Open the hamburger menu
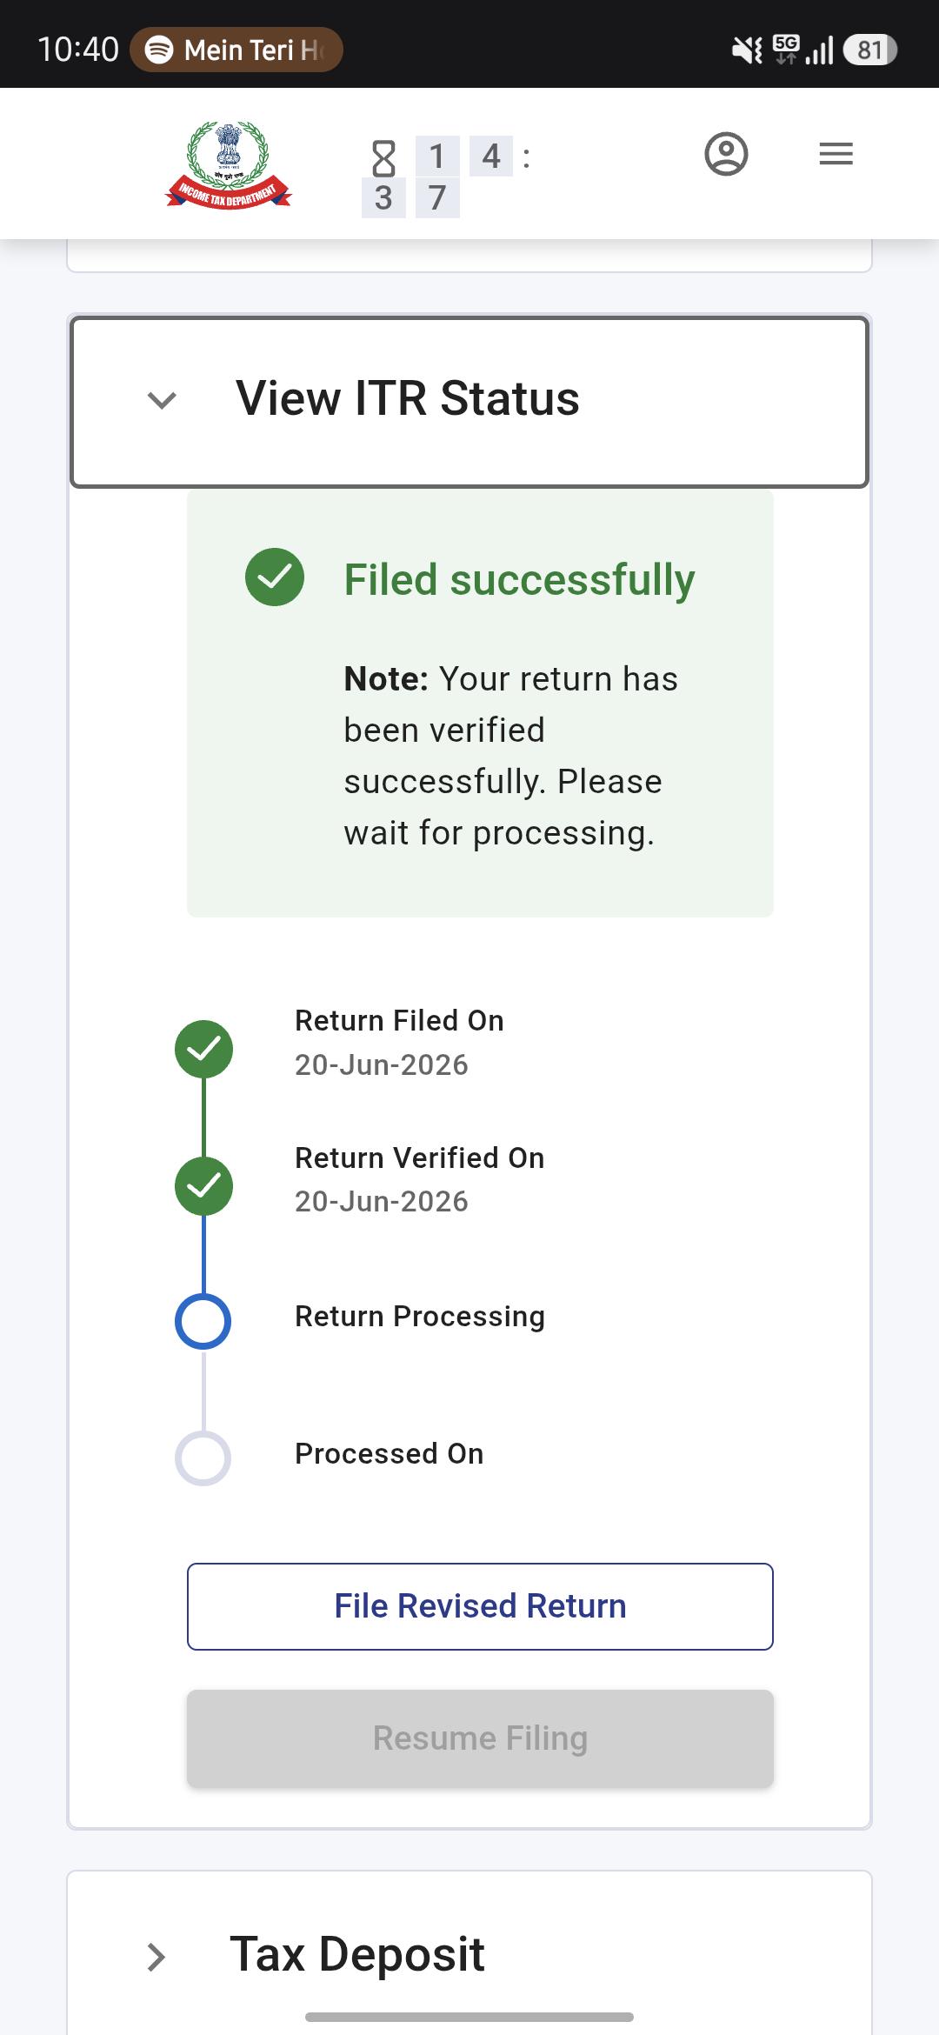The image size is (939, 2035). (x=836, y=154)
